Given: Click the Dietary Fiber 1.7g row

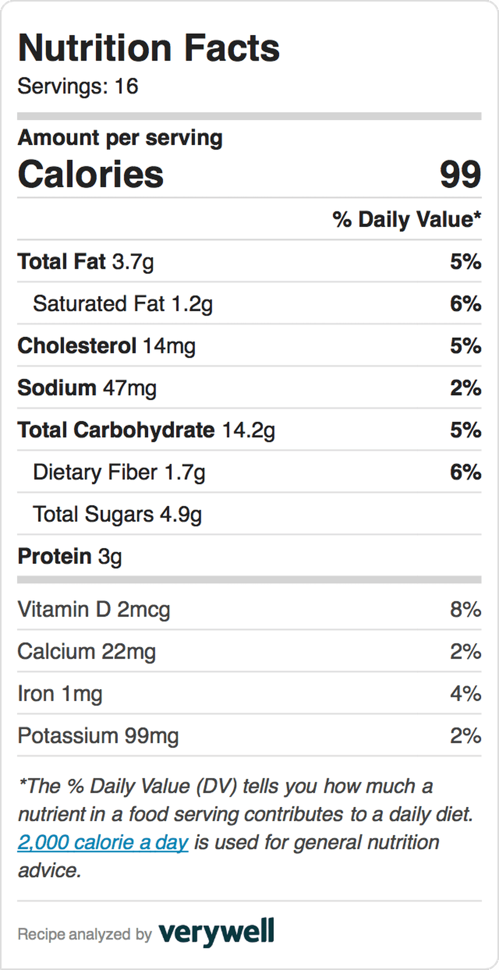Looking at the screenshot, I should coord(249,472).
